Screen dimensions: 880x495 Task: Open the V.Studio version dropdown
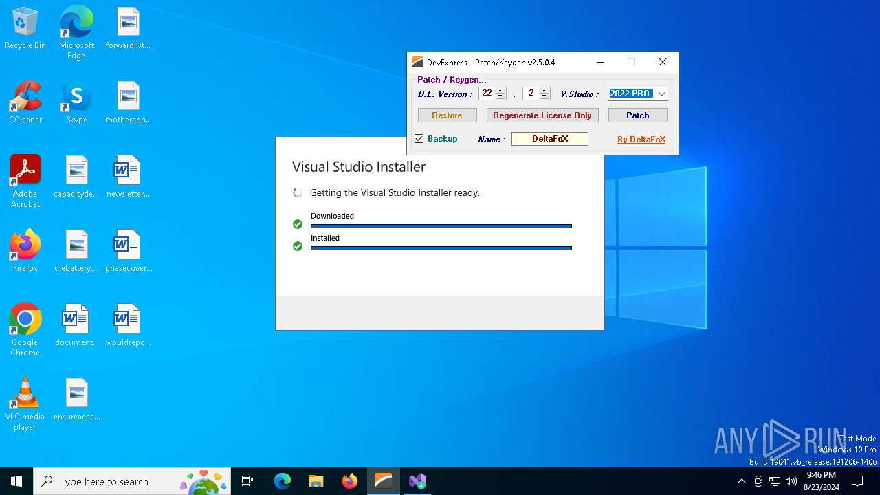[x=661, y=93]
